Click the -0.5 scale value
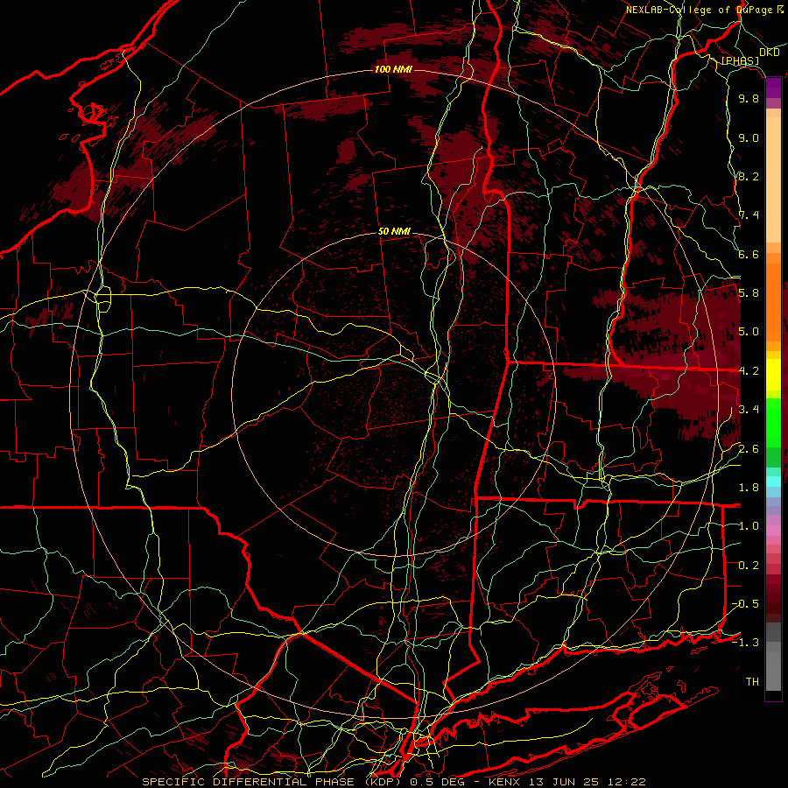The width and height of the screenshot is (788, 788). [x=746, y=603]
